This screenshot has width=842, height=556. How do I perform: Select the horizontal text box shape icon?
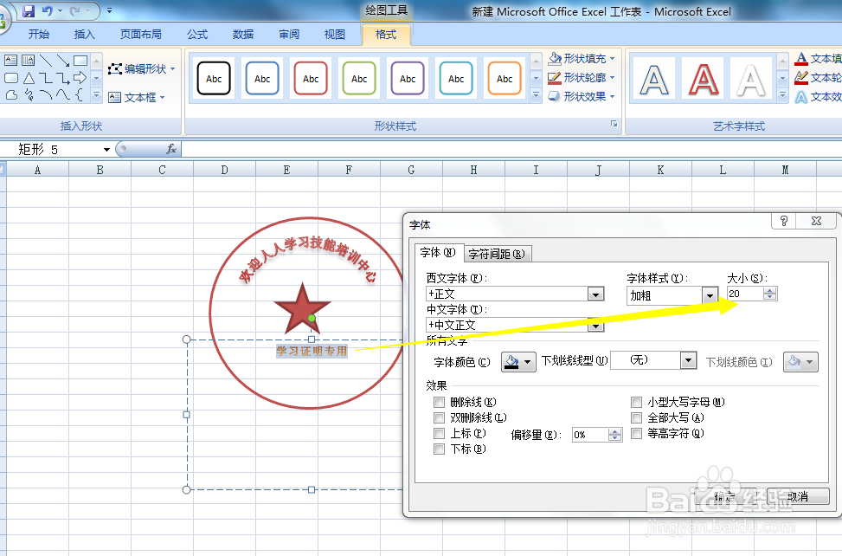(x=10, y=60)
